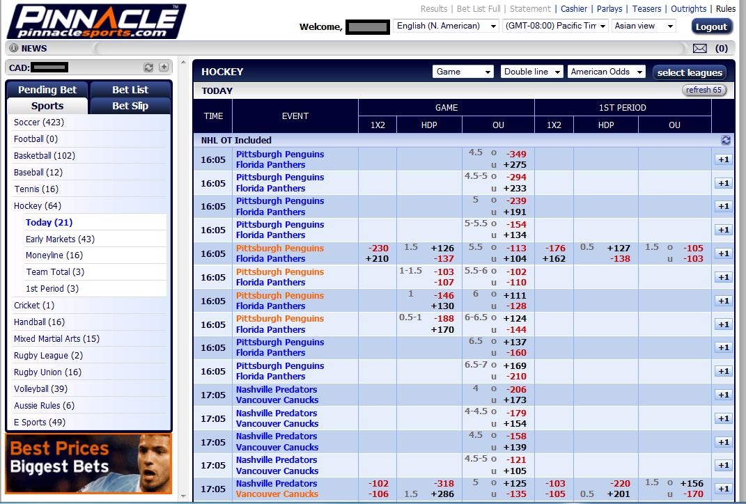Screen dimensions: 746x504
Task: Click the news info icon
Action: coord(14,48)
